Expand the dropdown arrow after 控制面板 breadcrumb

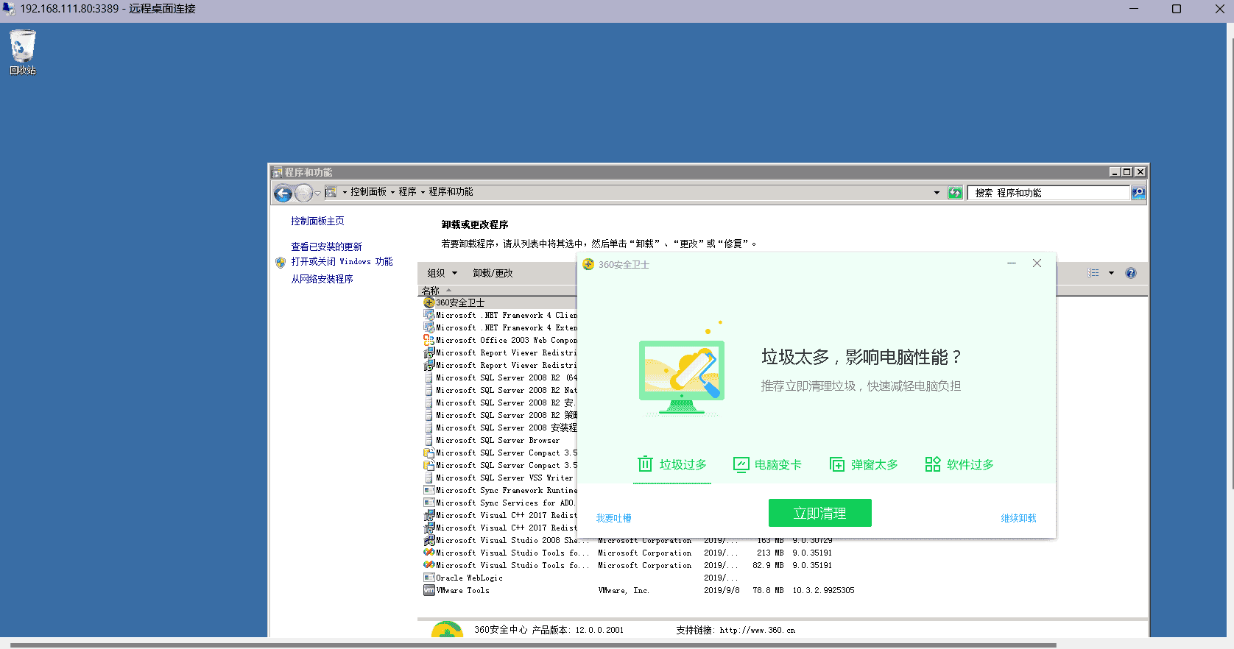(x=392, y=192)
